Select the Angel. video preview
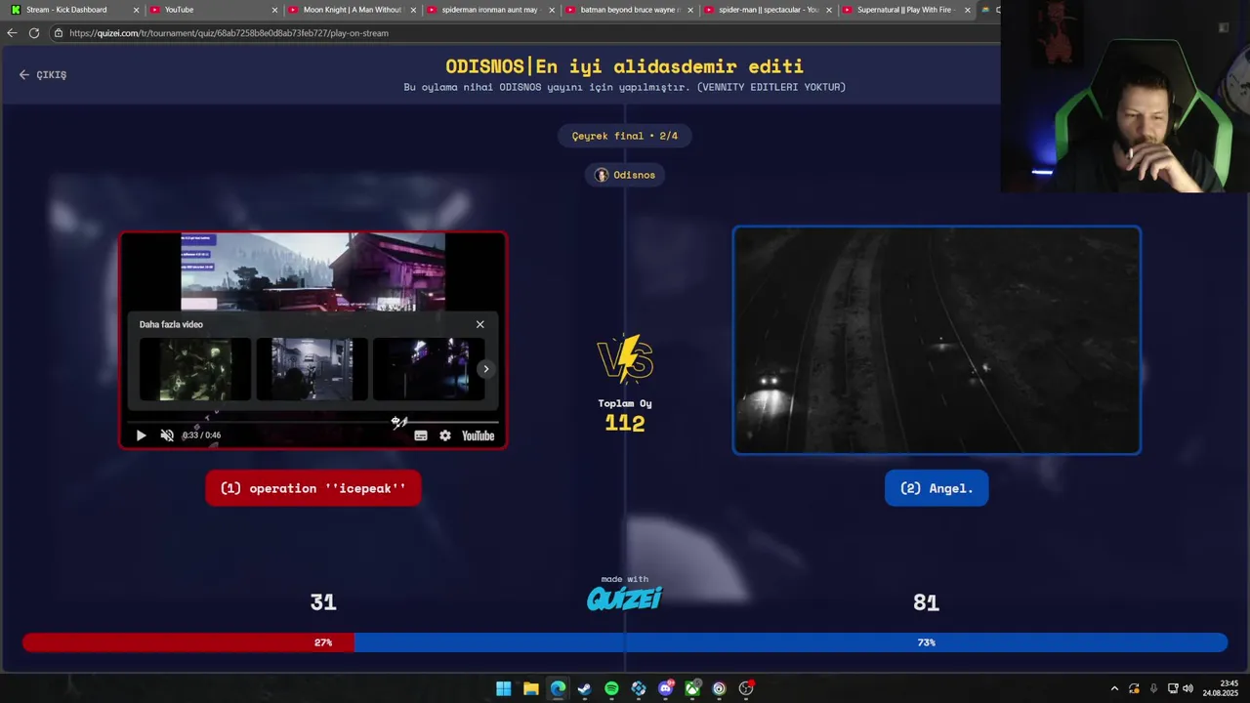 point(937,340)
